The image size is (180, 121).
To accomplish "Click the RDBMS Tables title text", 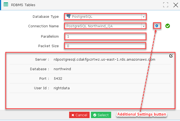I will (x=23, y=5).
